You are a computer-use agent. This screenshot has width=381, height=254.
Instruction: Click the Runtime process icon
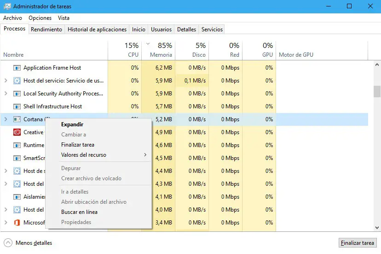pos(17,145)
